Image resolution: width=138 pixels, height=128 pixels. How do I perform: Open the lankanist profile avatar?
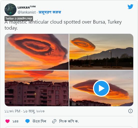[x=10, y=10]
